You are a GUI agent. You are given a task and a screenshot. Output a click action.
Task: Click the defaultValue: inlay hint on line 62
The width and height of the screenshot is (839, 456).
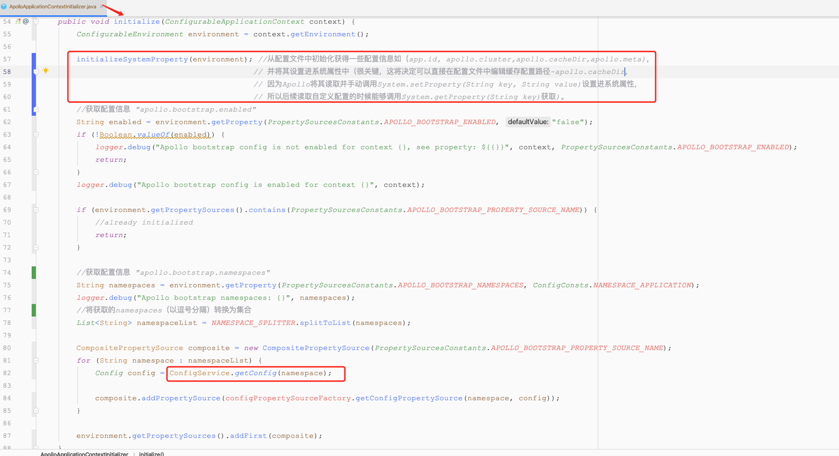pos(528,122)
